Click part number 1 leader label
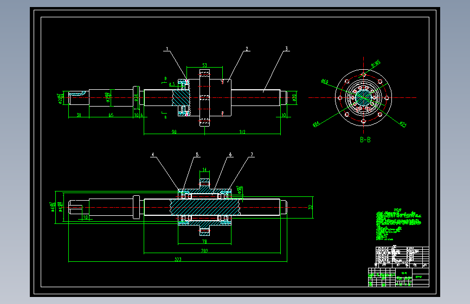470x304 pixels. 168,49
